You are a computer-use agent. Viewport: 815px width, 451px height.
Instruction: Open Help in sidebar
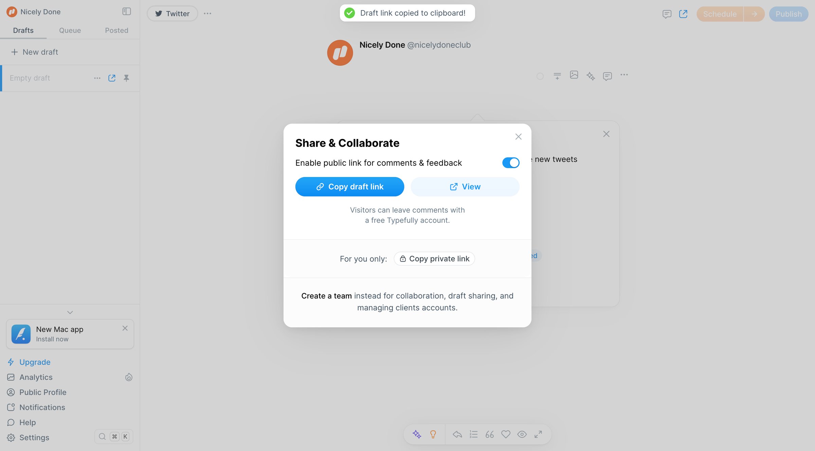click(28, 422)
